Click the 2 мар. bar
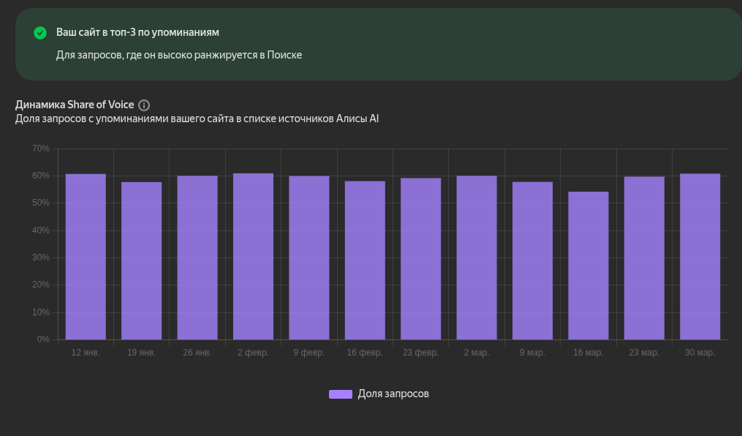Image resolution: width=742 pixels, height=436 pixels. click(x=477, y=258)
